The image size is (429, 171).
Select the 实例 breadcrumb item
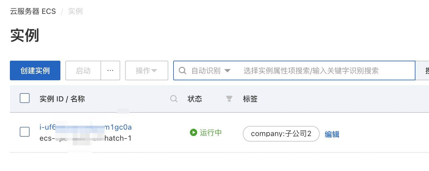tap(75, 12)
